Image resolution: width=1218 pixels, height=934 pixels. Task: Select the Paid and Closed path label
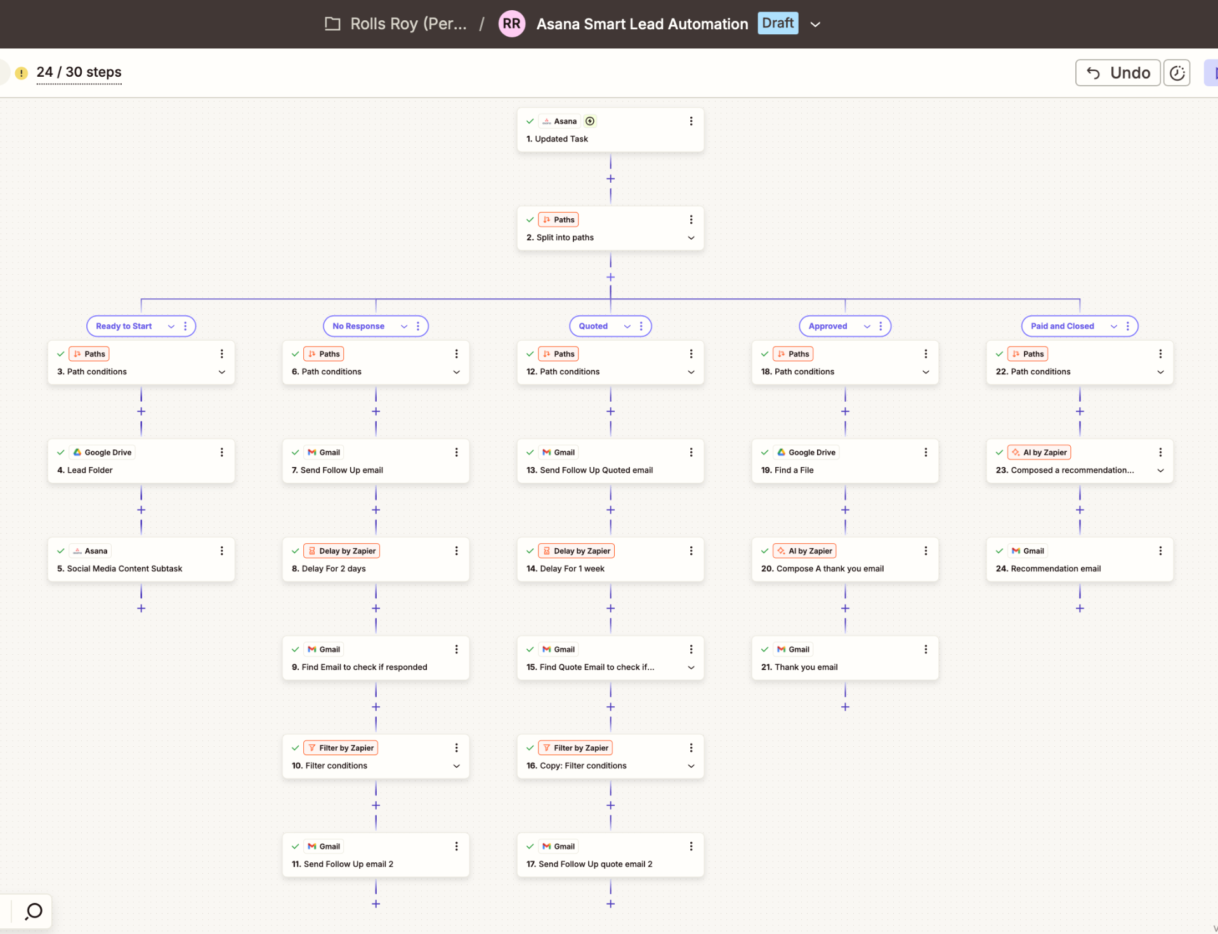click(x=1063, y=326)
